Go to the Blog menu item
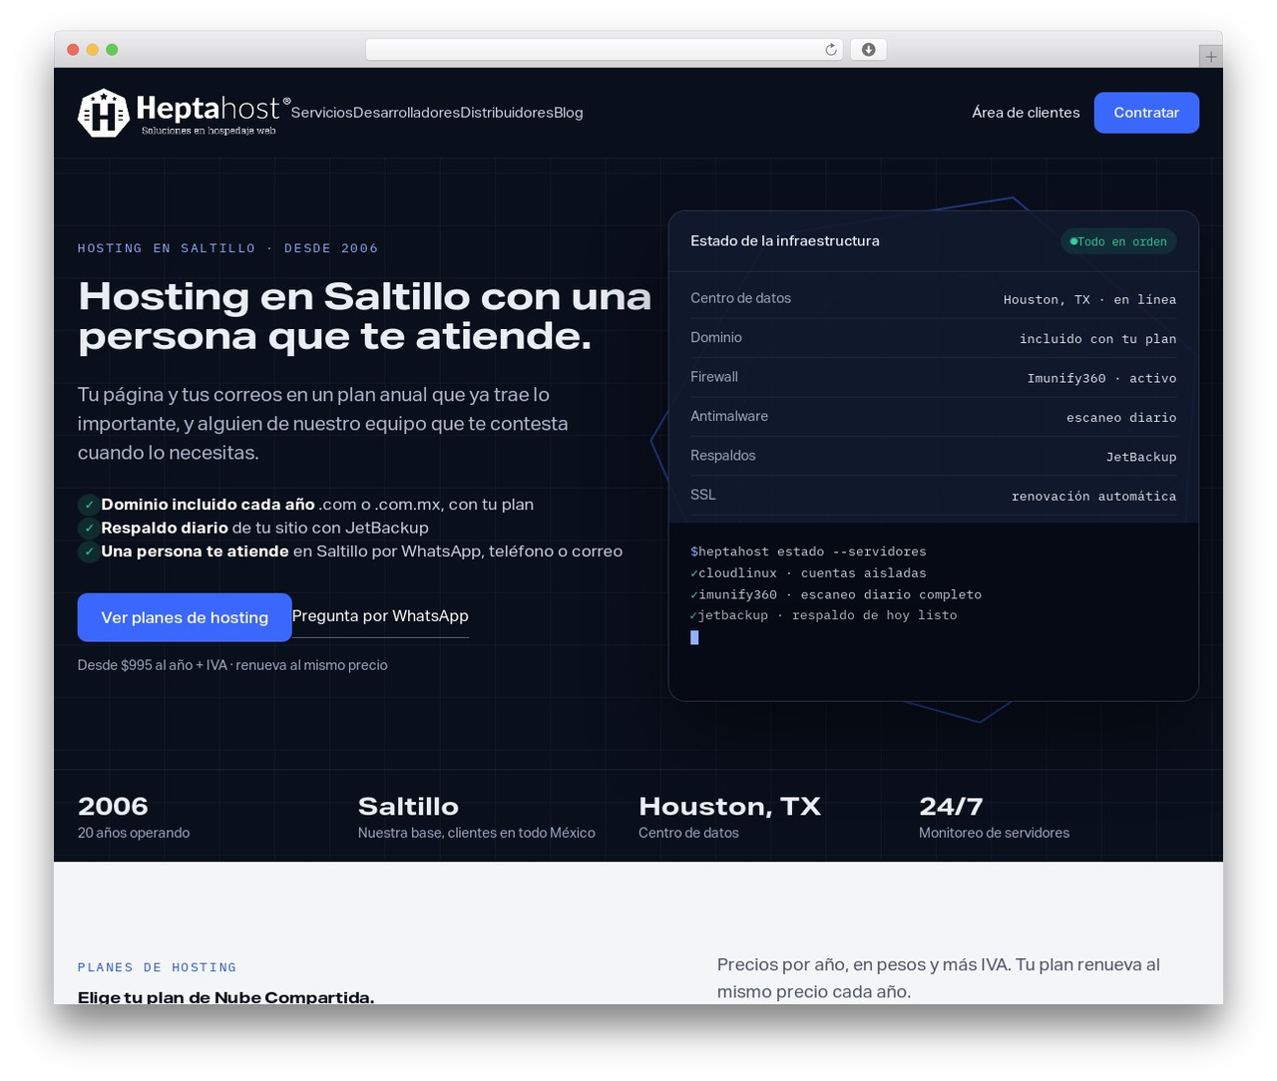The height and width of the screenshot is (1081, 1277). (x=569, y=113)
